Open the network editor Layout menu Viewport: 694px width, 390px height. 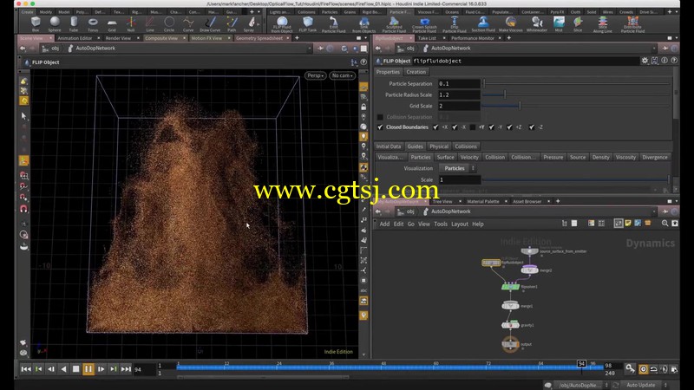pyautogui.click(x=460, y=224)
